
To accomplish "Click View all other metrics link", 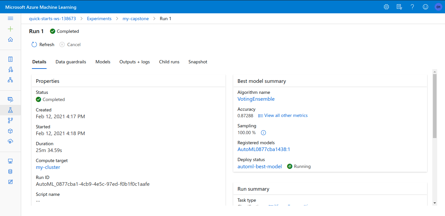I will click(x=283, y=115).
